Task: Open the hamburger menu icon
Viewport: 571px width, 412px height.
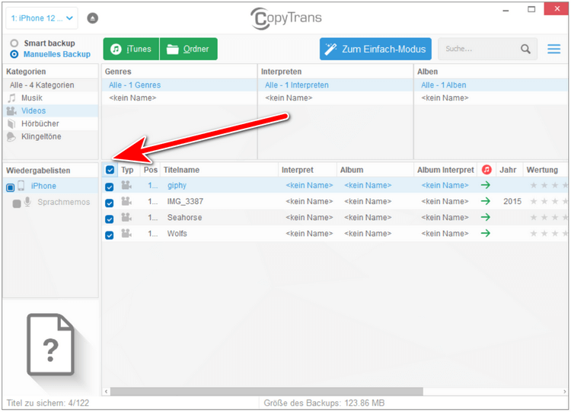Action: click(553, 49)
